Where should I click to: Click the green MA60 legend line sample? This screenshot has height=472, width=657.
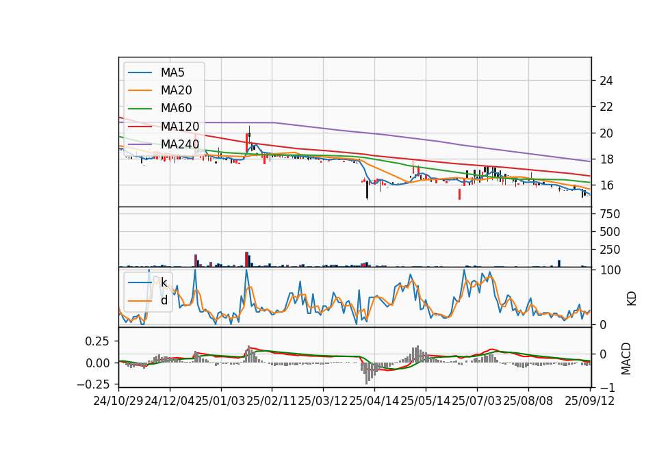[140, 109]
